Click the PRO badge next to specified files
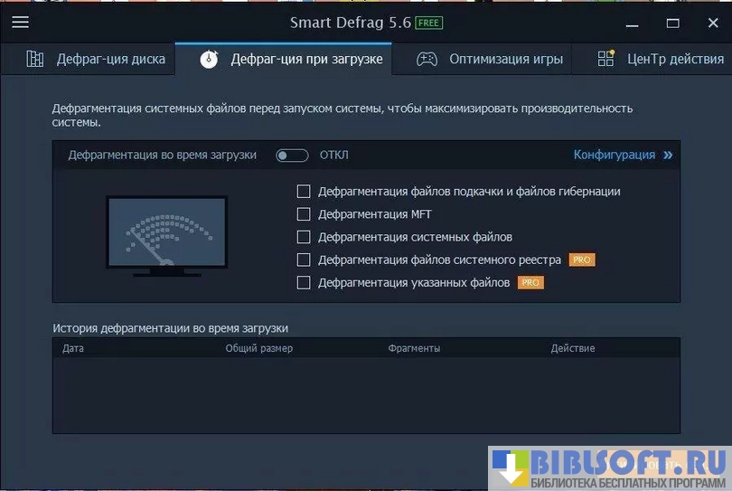 pyautogui.click(x=530, y=282)
